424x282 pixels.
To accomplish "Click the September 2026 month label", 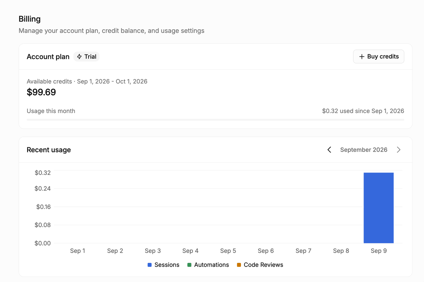I will (364, 150).
